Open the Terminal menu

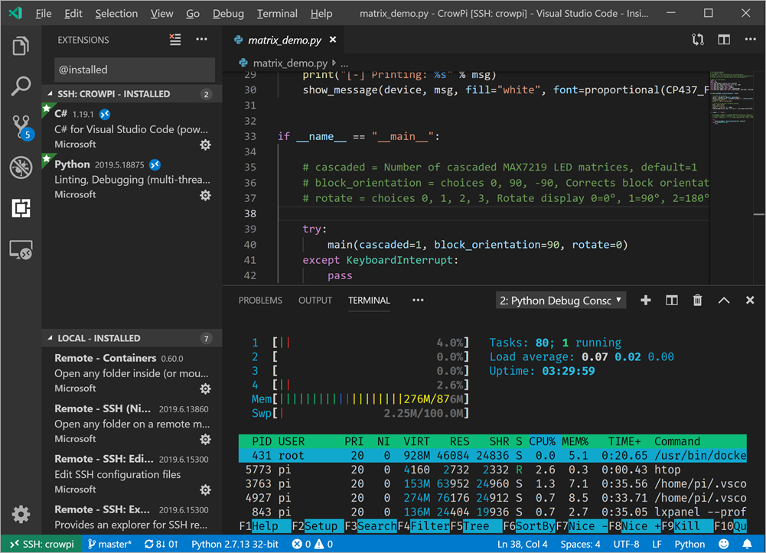coord(277,13)
